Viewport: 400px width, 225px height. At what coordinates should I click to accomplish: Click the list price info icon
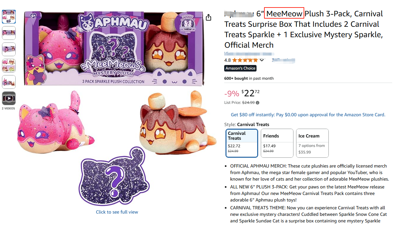258,103
